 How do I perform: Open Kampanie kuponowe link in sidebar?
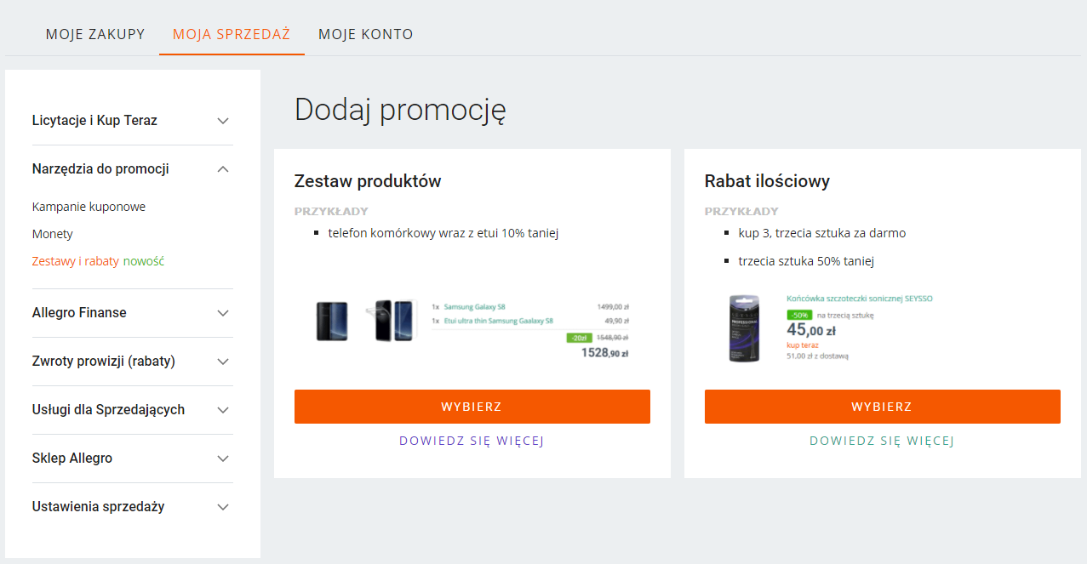click(89, 207)
